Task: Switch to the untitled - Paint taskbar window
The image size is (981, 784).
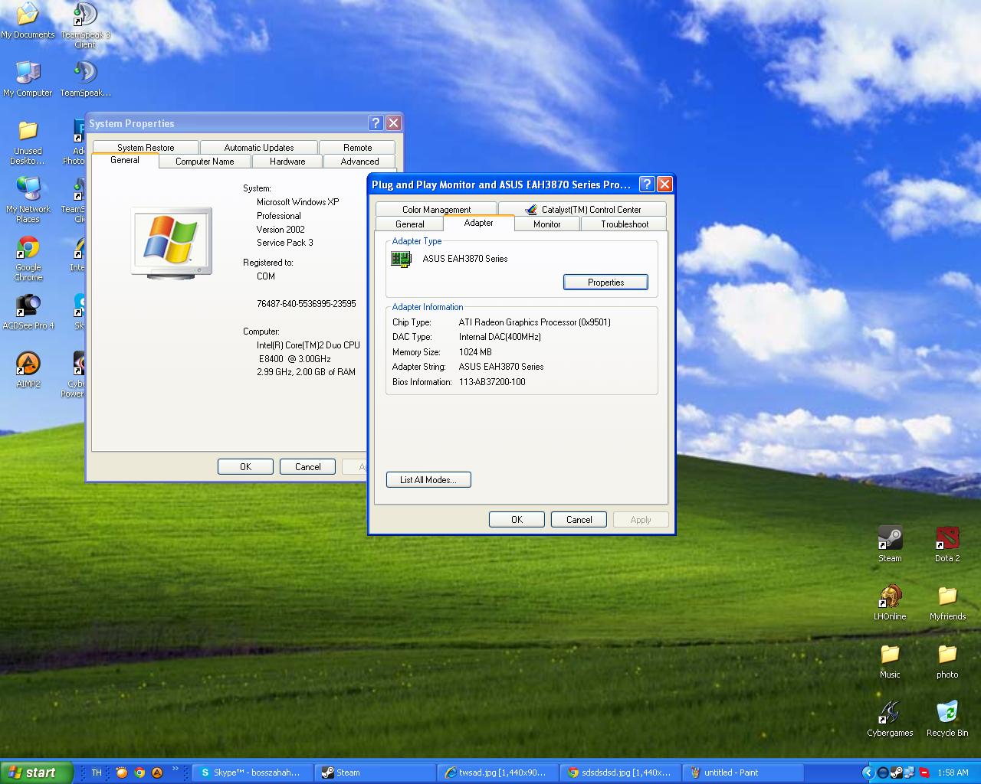Action: pos(743,773)
